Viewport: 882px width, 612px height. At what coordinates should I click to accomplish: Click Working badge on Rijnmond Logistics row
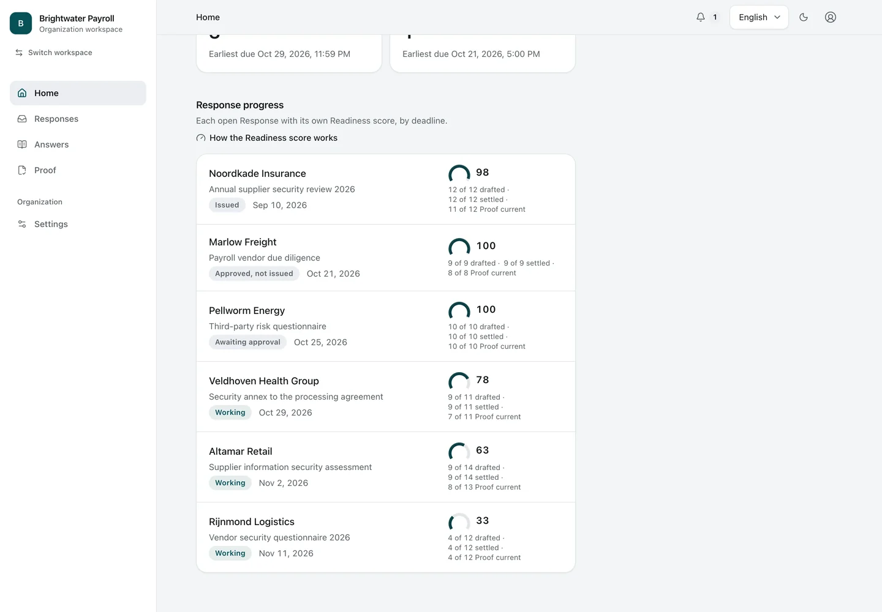tap(230, 553)
